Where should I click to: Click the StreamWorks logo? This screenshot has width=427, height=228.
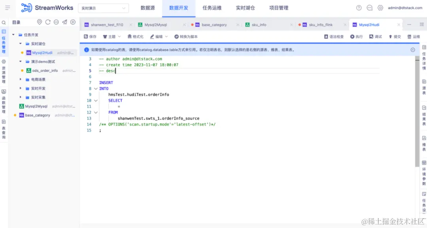pyautogui.click(x=47, y=8)
